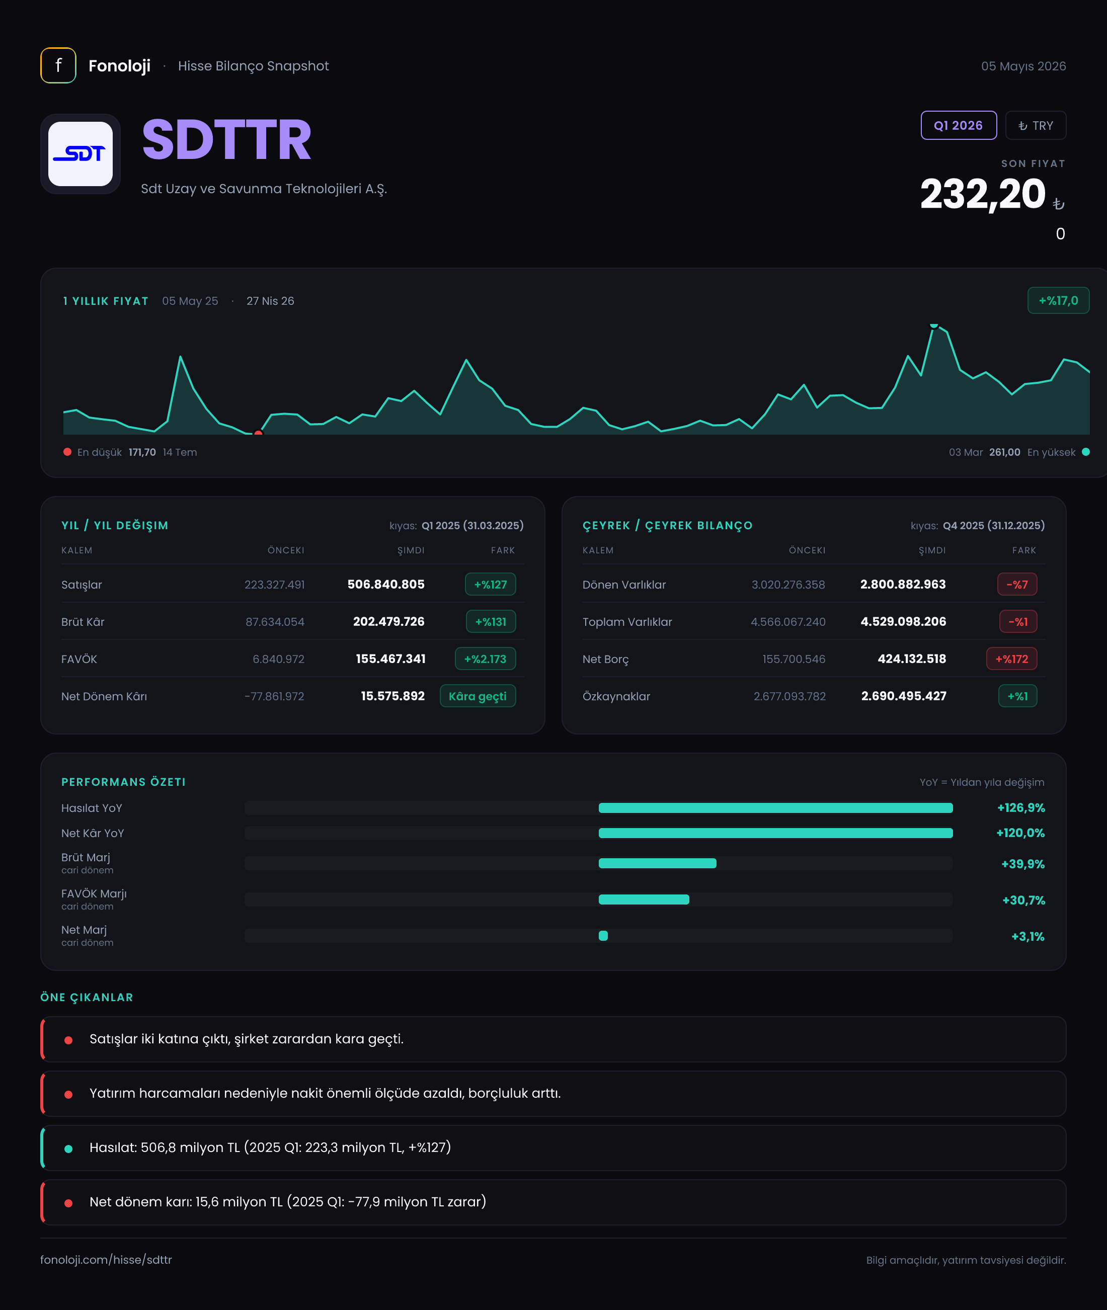
Task: Click the teal bullet beside Hasılat highlight
Action: click(x=68, y=1149)
